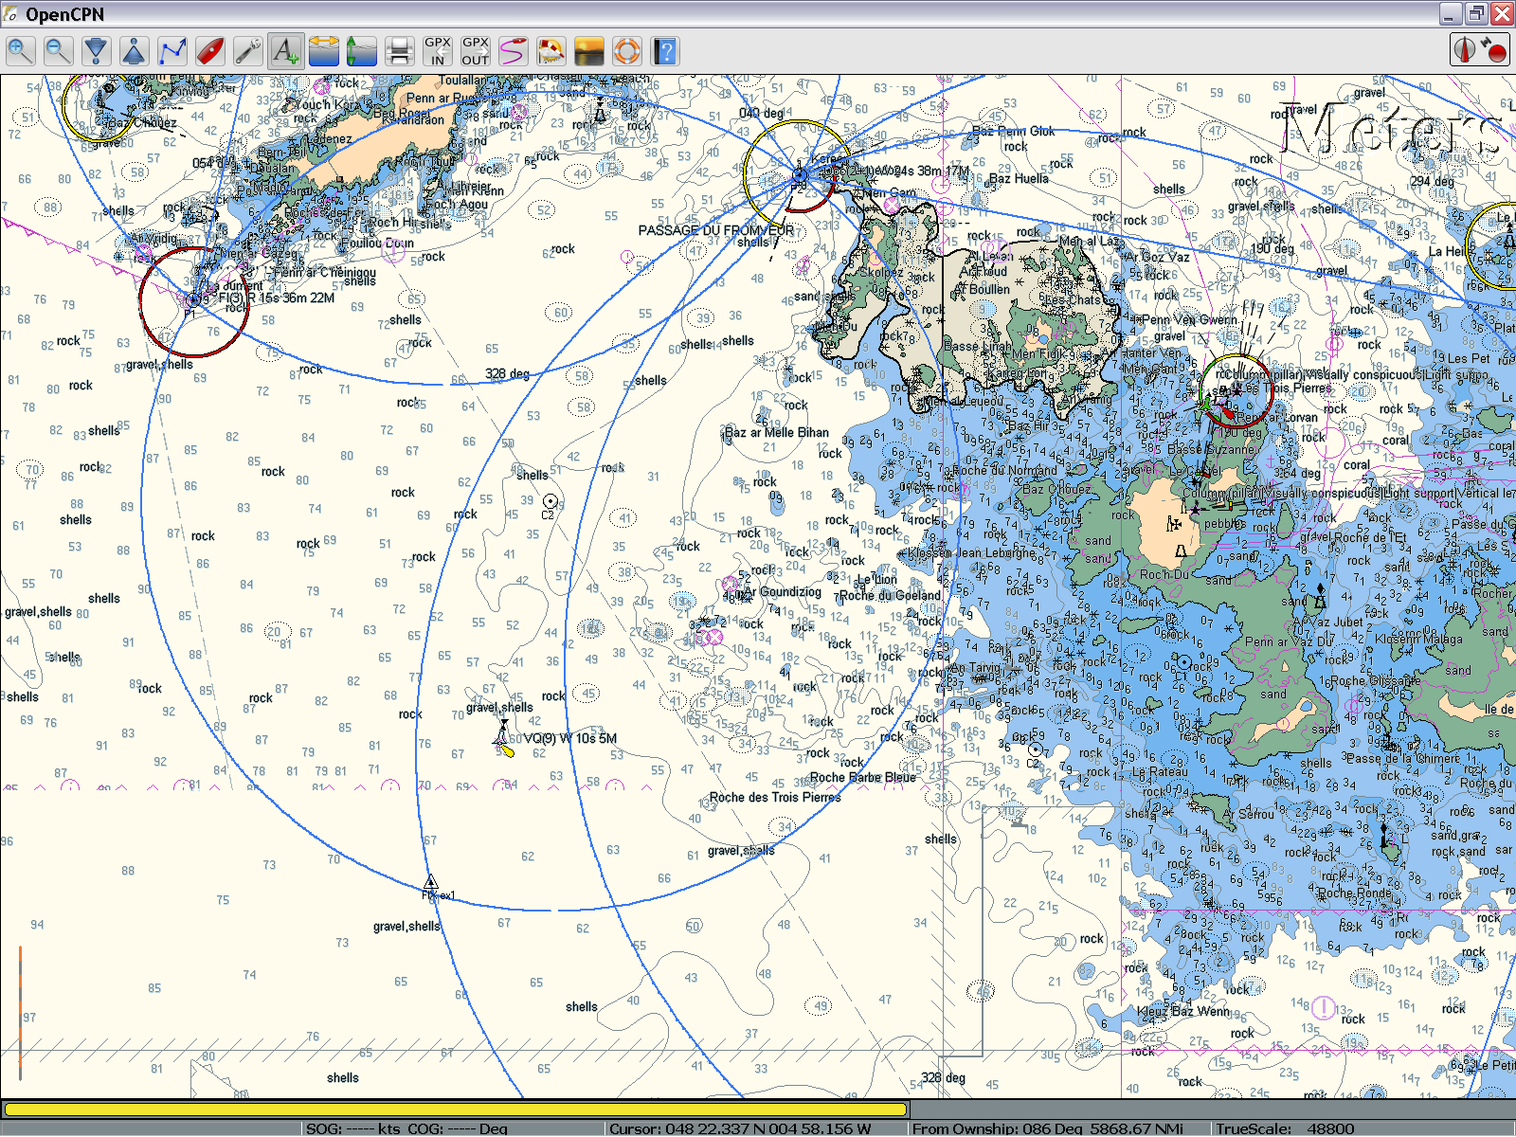Image resolution: width=1516 pixels, height=1137 pixels.
Task: Open the Settings wrench toolbox
Action: [x=247, y=50]
